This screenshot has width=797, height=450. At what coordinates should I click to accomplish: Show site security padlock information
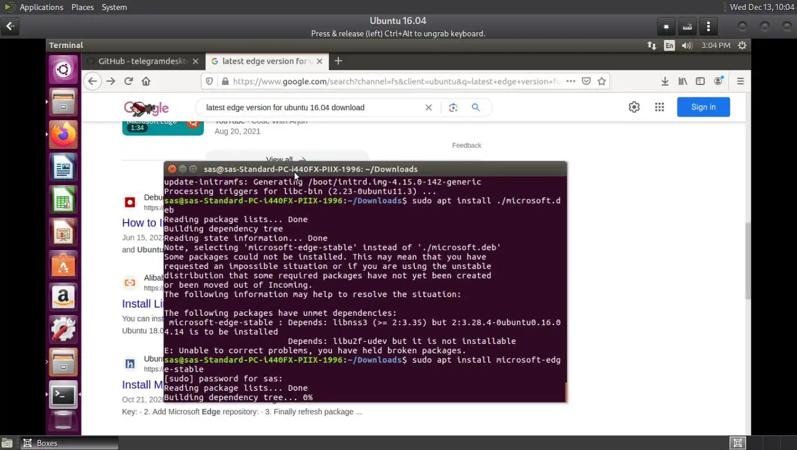pos(224,81)
